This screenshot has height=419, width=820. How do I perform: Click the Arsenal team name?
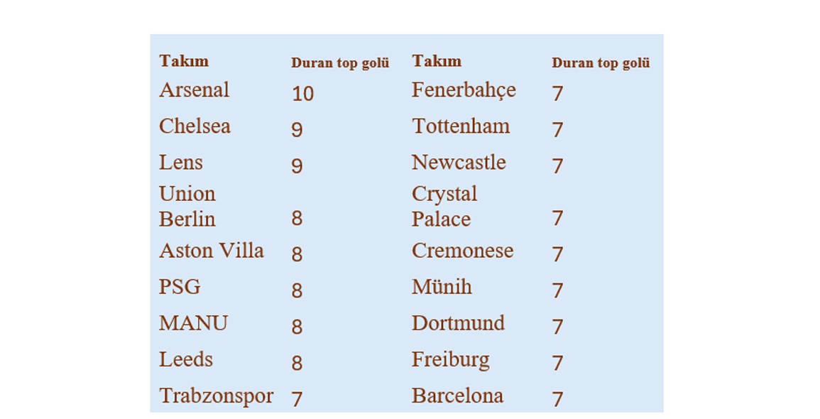[194, 90]
